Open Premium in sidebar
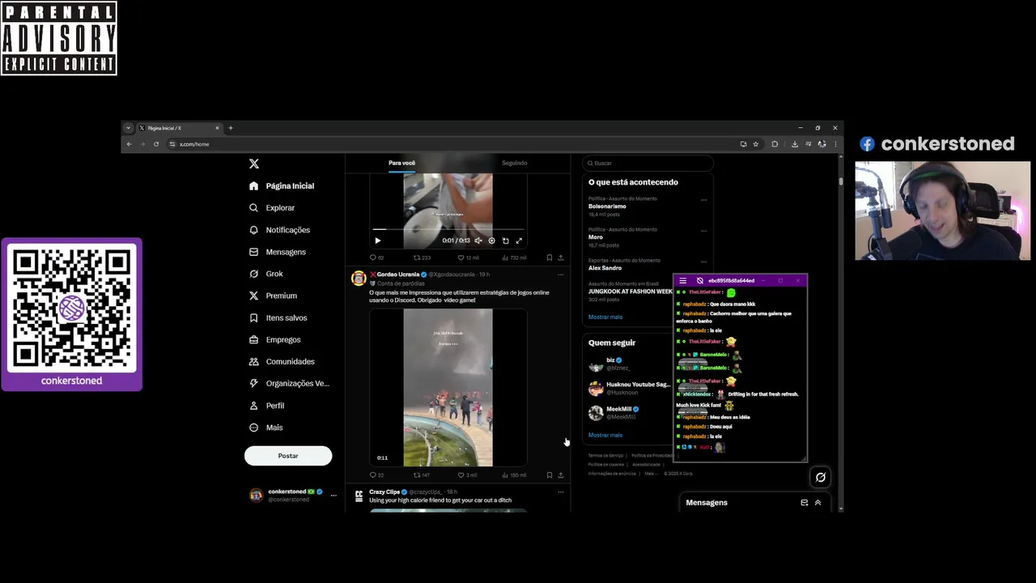This screenshot has width=1036, height=583. coord(273,296)
